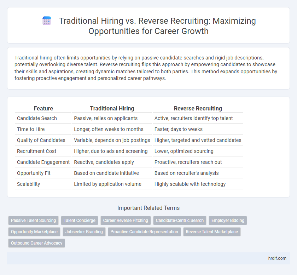Click the intro paragraph about traditional hiring

[146, 68]
